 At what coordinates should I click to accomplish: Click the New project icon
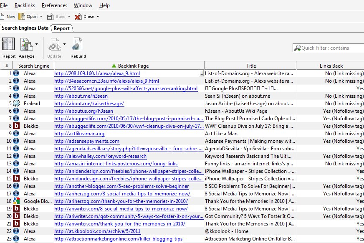(3, 17)
